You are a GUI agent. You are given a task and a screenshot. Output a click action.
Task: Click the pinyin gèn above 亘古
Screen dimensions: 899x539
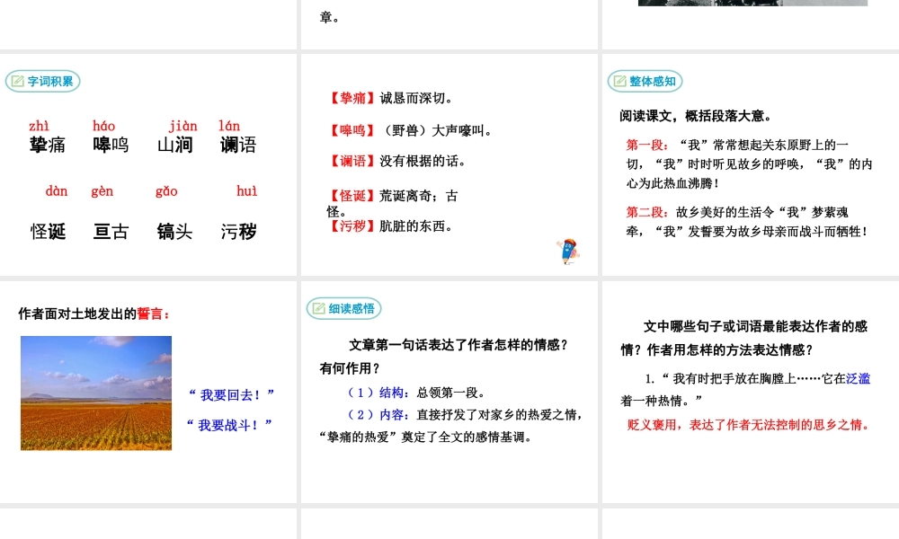coord(102,191)
